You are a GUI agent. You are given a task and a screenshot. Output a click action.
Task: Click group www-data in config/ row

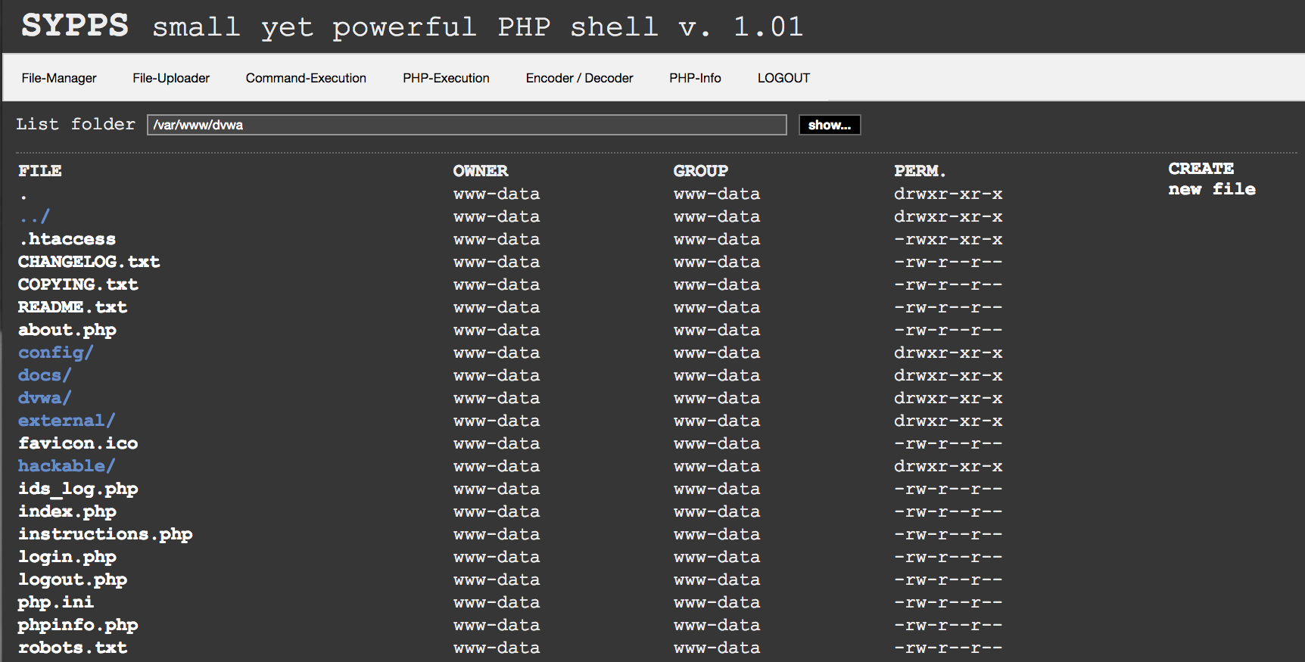pyautogui.click(x=717, y=353)
